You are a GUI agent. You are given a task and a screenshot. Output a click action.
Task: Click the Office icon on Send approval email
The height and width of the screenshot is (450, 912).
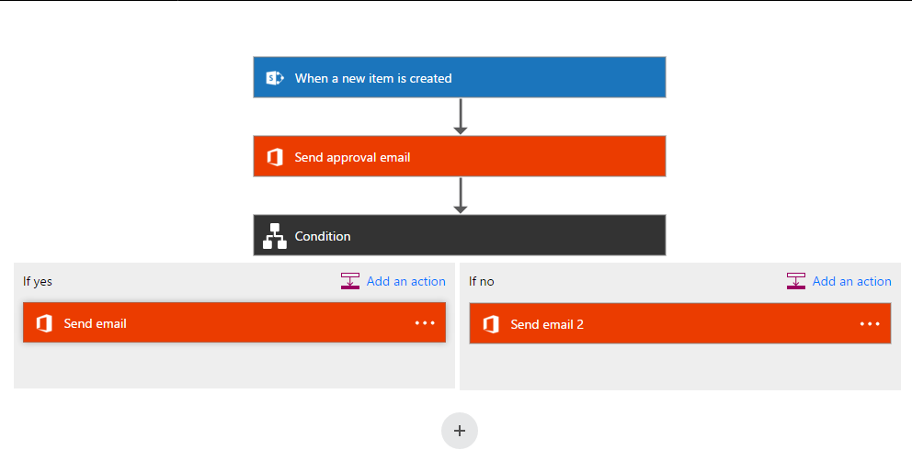(x=275, y=157)
